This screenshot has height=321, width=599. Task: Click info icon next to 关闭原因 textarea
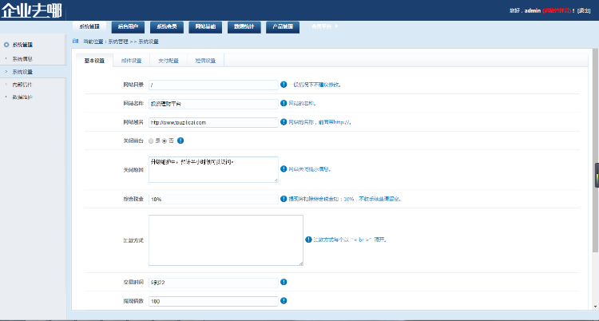point(284,169)
